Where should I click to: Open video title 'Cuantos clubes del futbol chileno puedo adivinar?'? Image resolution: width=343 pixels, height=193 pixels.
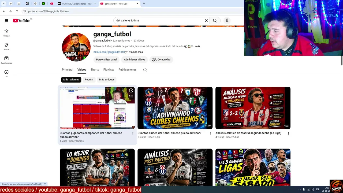169,133
